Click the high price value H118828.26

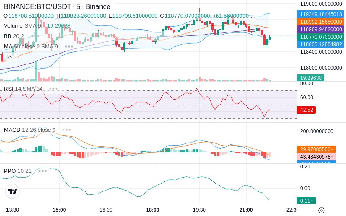81,16
